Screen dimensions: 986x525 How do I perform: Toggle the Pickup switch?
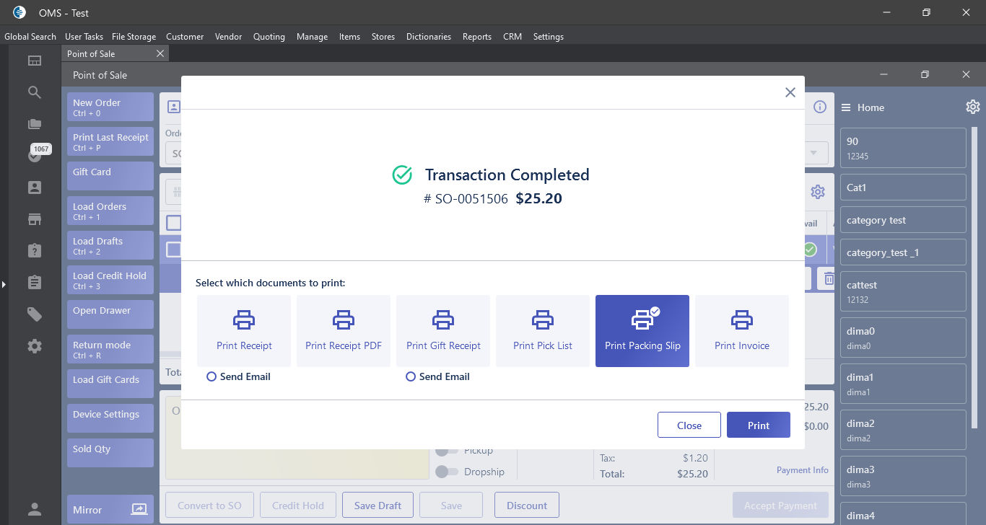[448, 451]
